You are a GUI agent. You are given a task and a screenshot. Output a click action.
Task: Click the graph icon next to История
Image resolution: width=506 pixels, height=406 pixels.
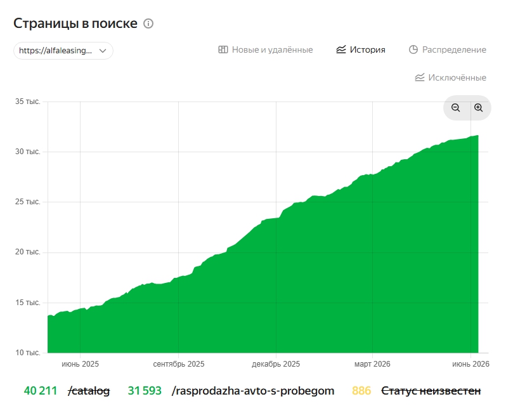point(341,49)
